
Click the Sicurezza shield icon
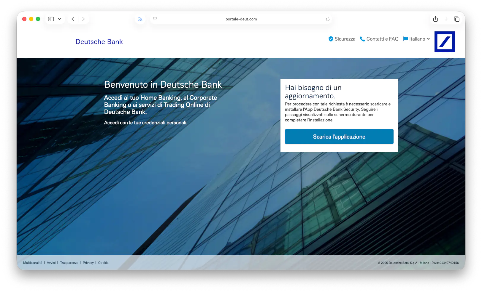pos(331,39)
